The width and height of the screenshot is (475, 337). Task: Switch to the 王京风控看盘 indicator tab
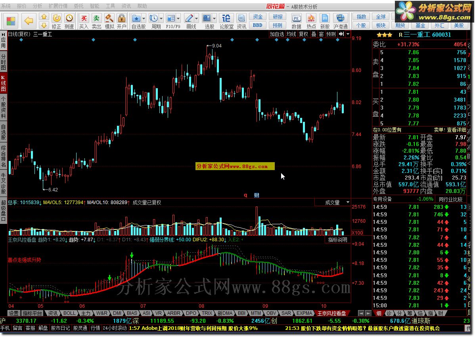pos(332,313)
